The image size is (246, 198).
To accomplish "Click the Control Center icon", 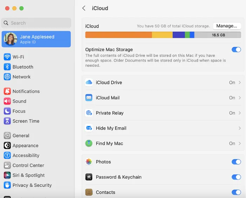I will click(7, 165).
